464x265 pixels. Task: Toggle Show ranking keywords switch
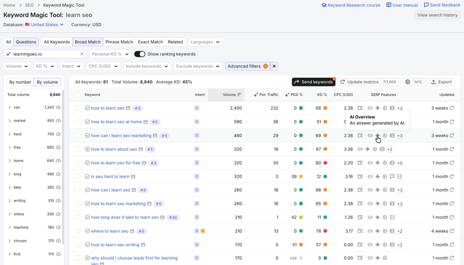pyautogui.click(x=140, y=54)
